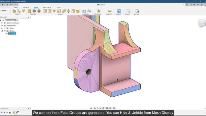Toggle visibility eye of the mesh body

[7, 34]
